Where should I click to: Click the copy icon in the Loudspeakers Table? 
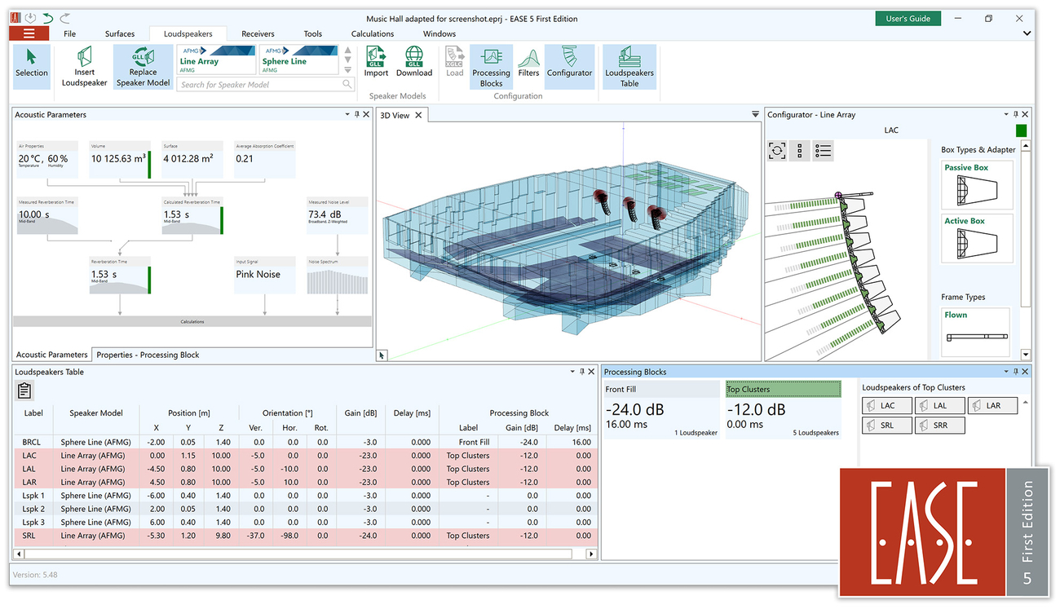(24, 390)
